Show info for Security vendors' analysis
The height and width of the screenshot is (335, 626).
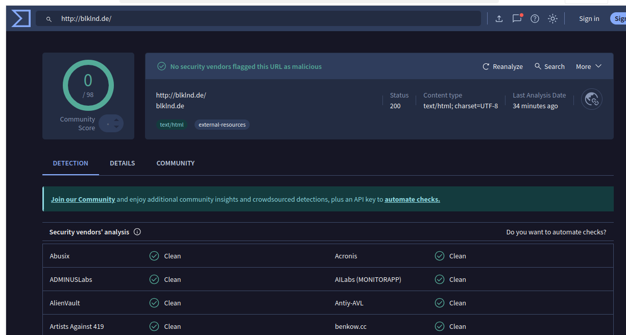point(137,232)
